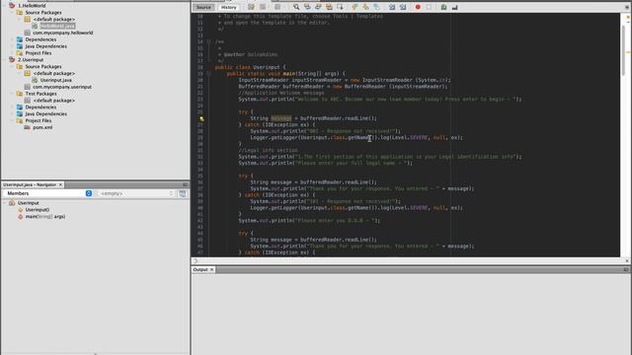Toggle Bookmark on current line

pyautogui.click(x=376, y=7)
